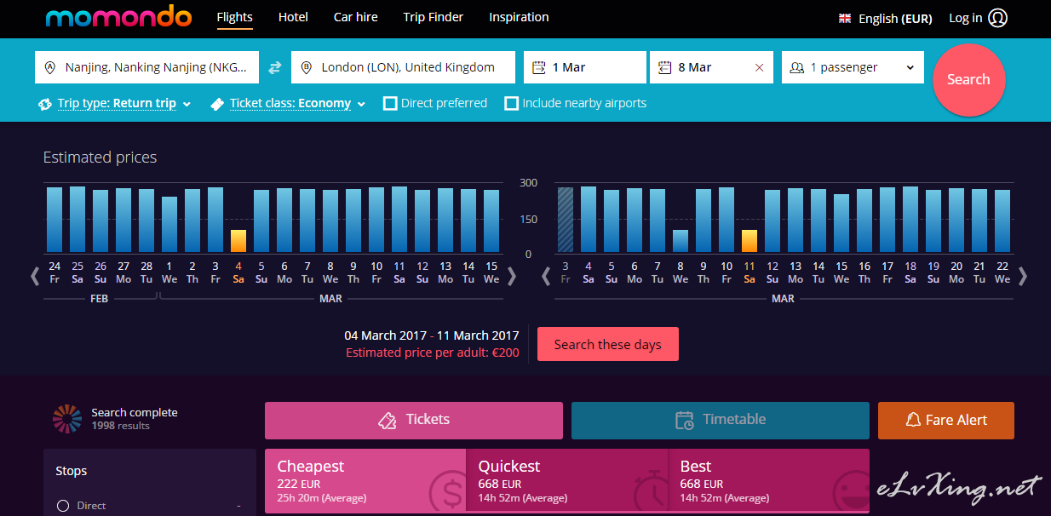The width and height of the screenshot is (1051, 516).
Task: Go to the Flights menu
Action: tap(235, 17)
